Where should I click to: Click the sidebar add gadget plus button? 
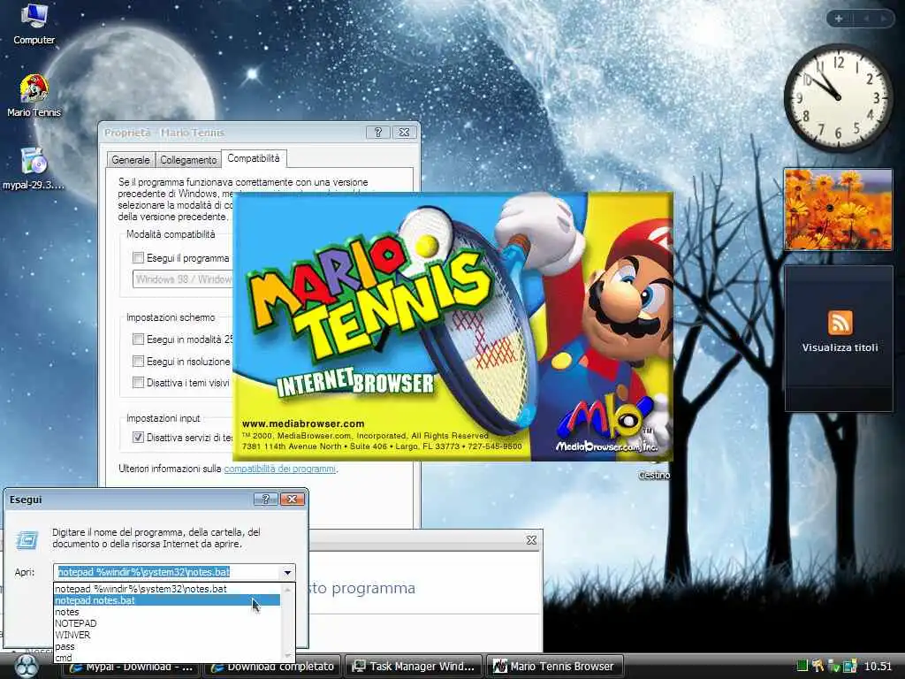[839, 19]
